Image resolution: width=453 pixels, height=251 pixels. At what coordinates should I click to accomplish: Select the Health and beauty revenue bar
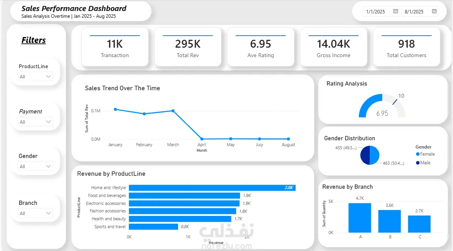tap(180, 219)
